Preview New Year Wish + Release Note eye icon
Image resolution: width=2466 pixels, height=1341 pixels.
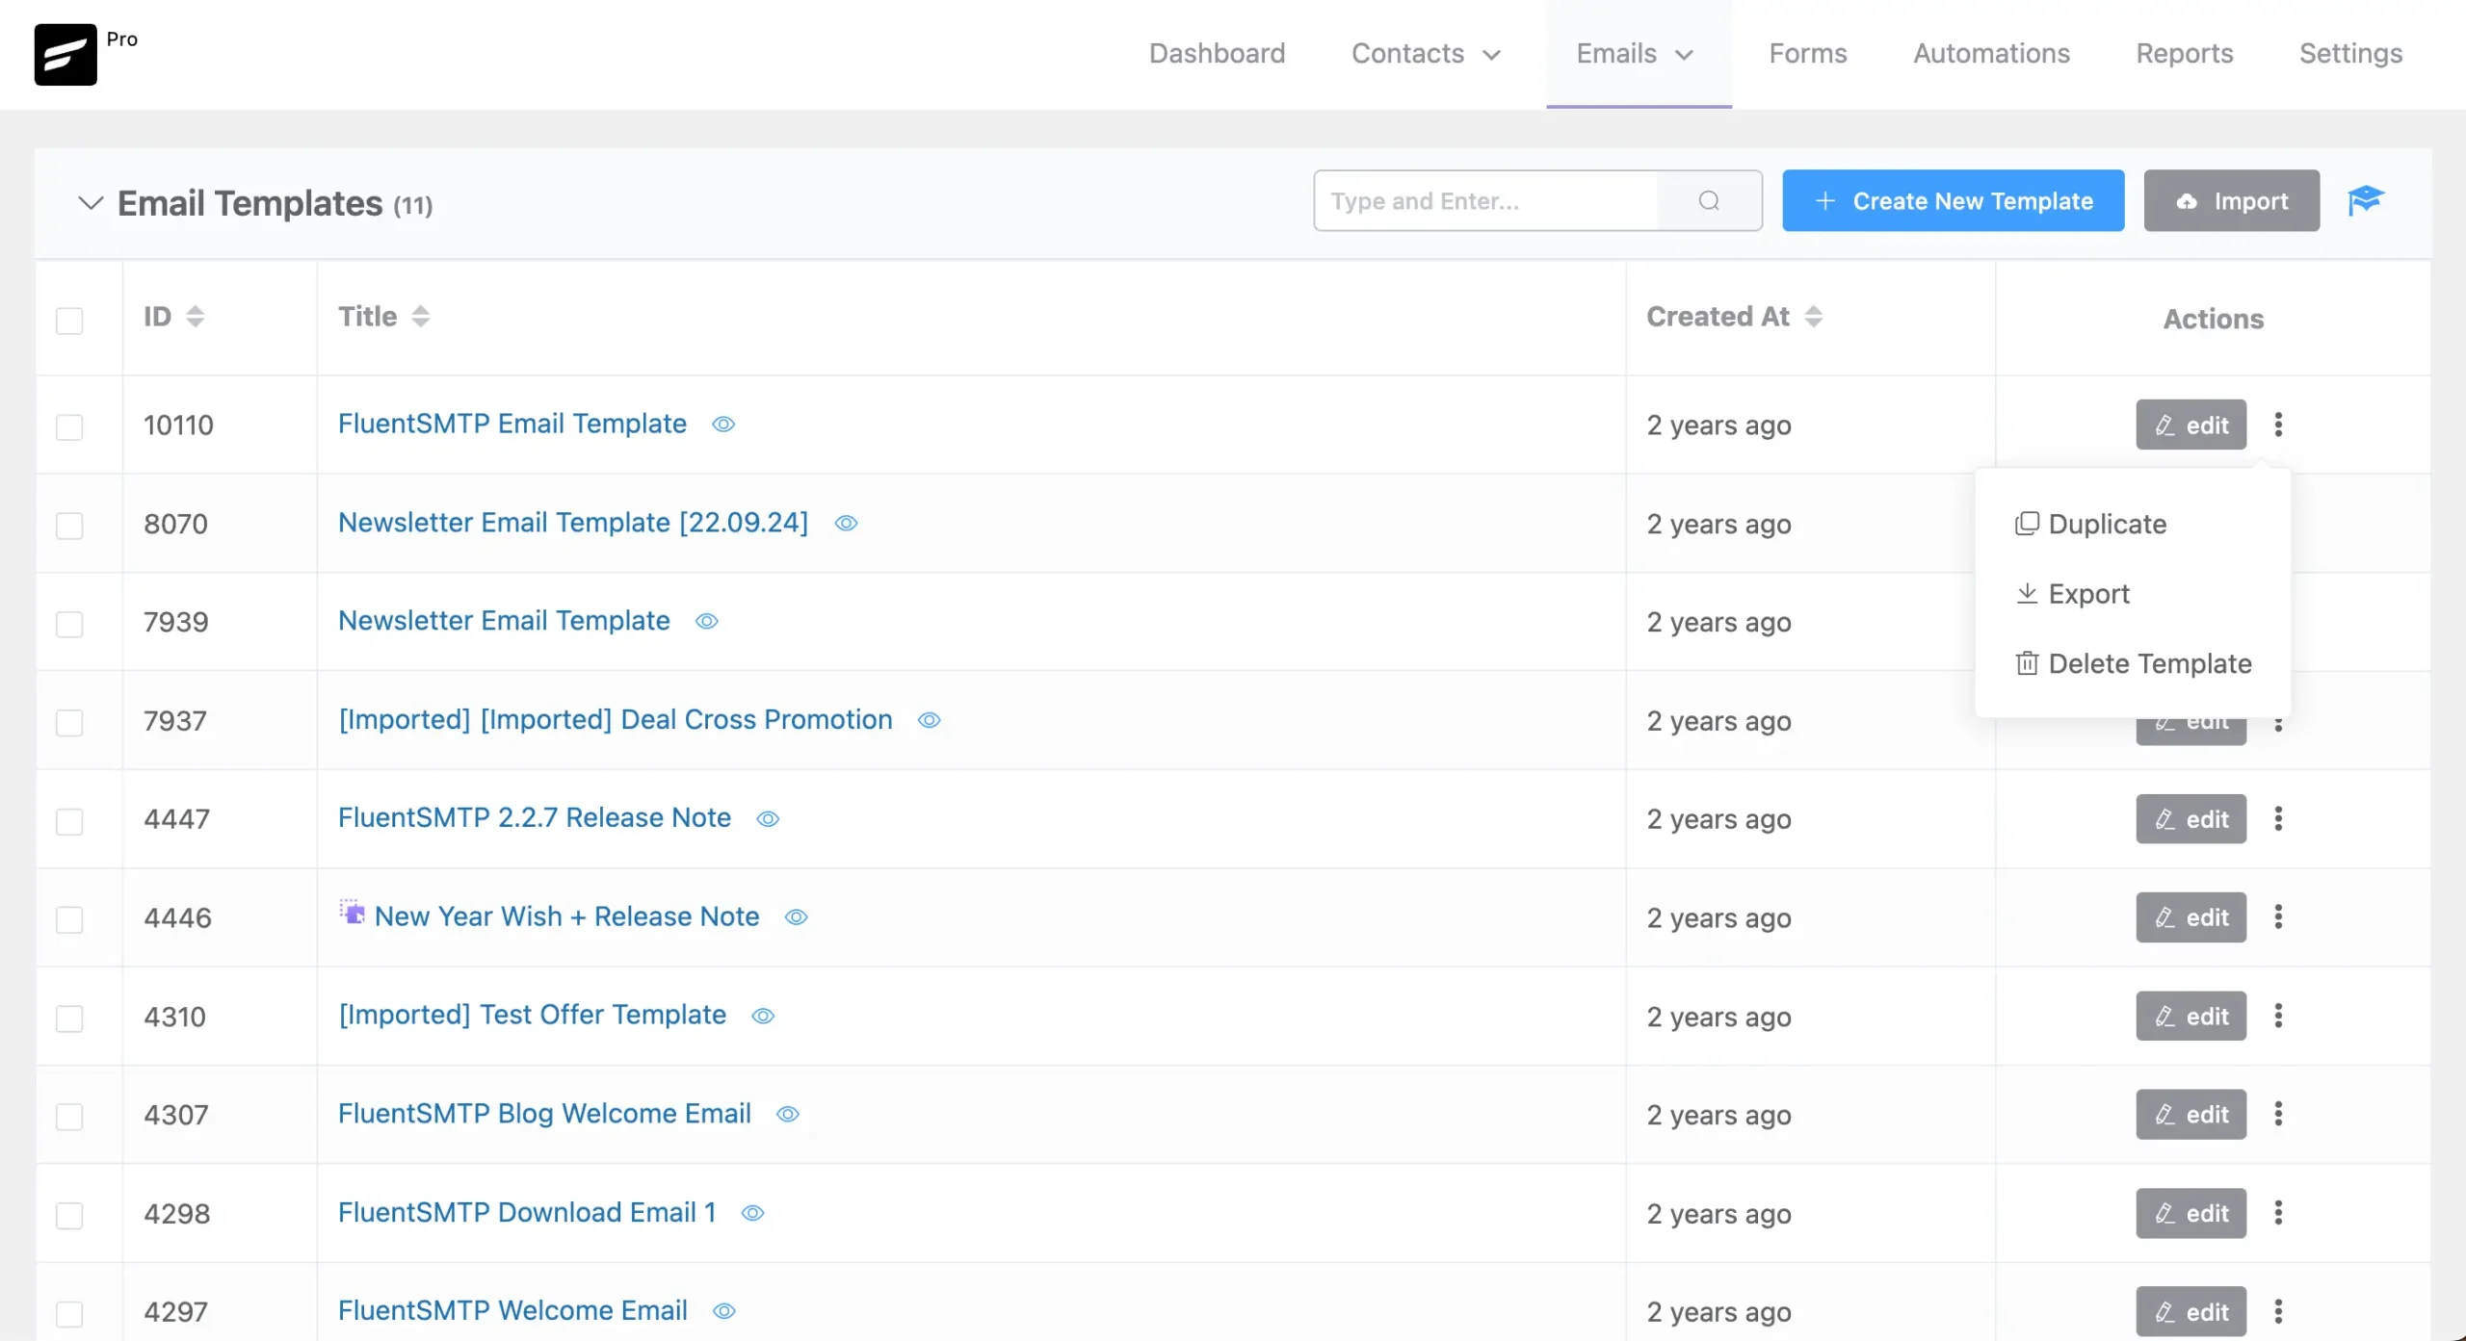796,917
